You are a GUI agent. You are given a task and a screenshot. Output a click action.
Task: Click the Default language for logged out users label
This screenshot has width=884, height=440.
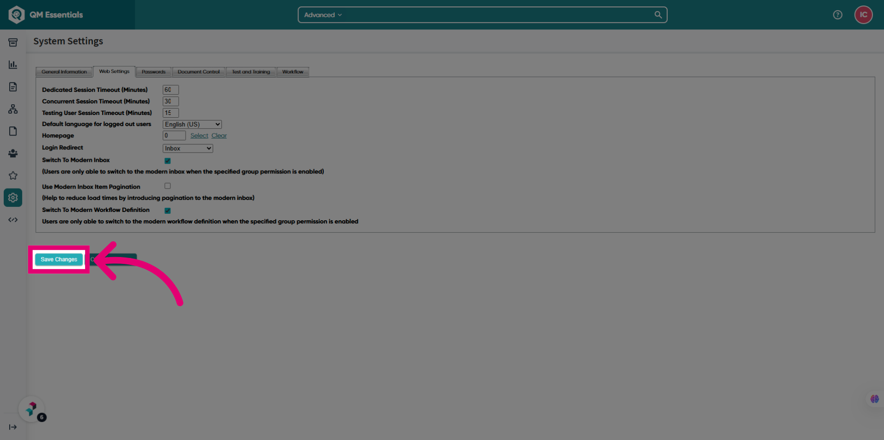click(97, 124)
